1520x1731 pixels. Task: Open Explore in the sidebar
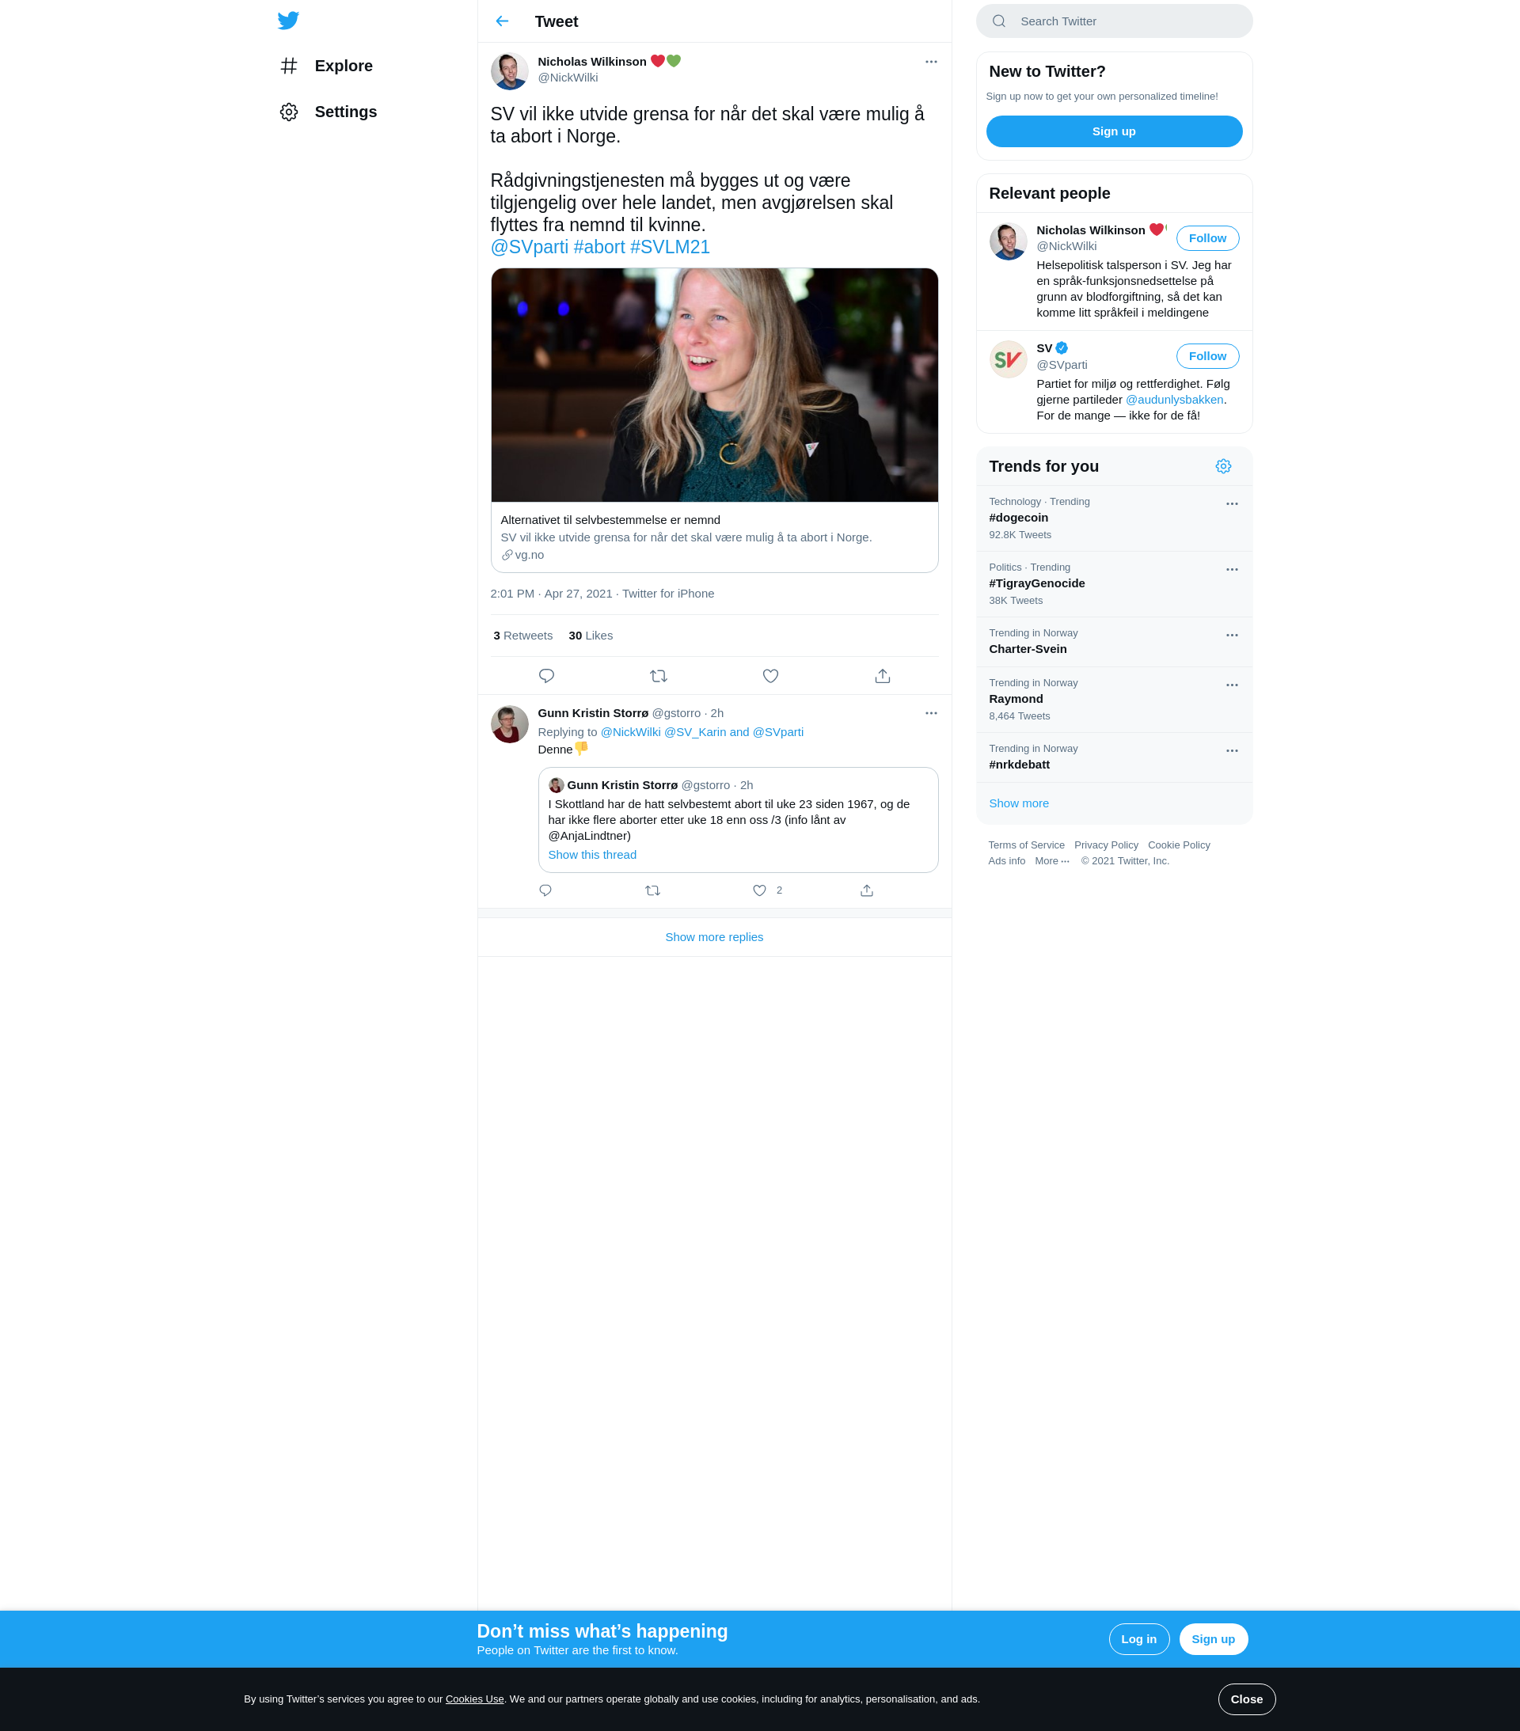coord(343,66)
